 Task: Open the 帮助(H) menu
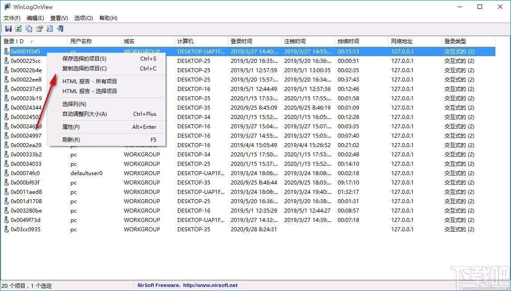coord(108,18)
